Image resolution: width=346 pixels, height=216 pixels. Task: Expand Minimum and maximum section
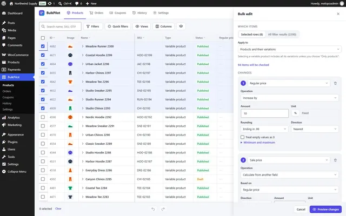[x=258, y=143]
